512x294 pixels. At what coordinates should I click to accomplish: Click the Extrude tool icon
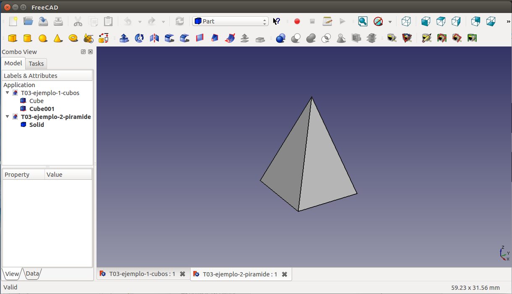[x=124, y=38]
